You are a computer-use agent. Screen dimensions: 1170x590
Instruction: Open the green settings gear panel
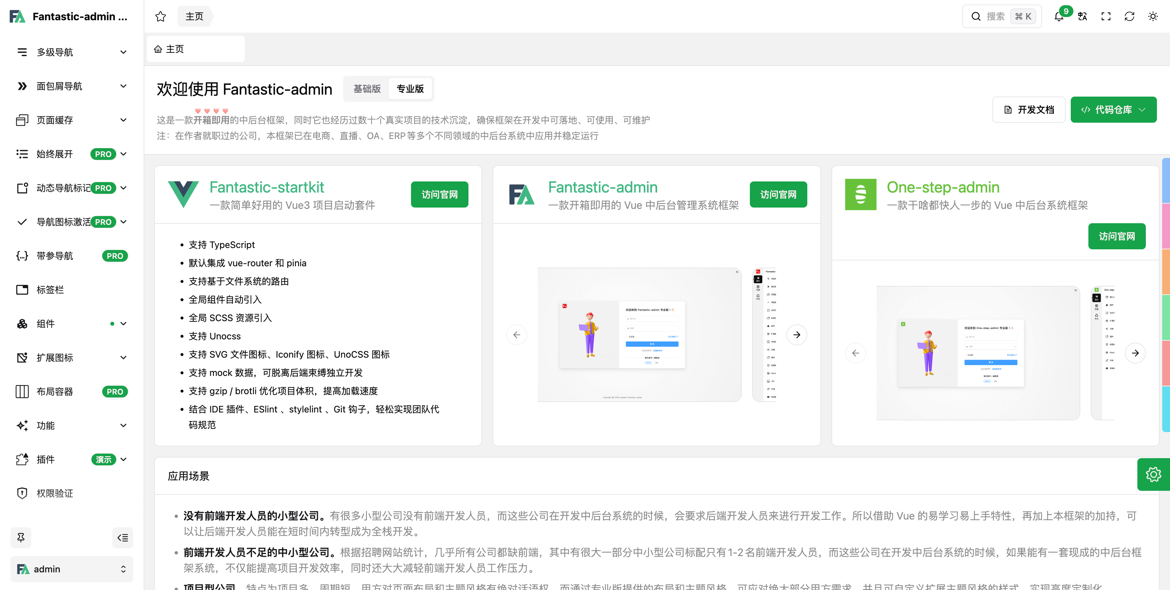(1153, 474)
